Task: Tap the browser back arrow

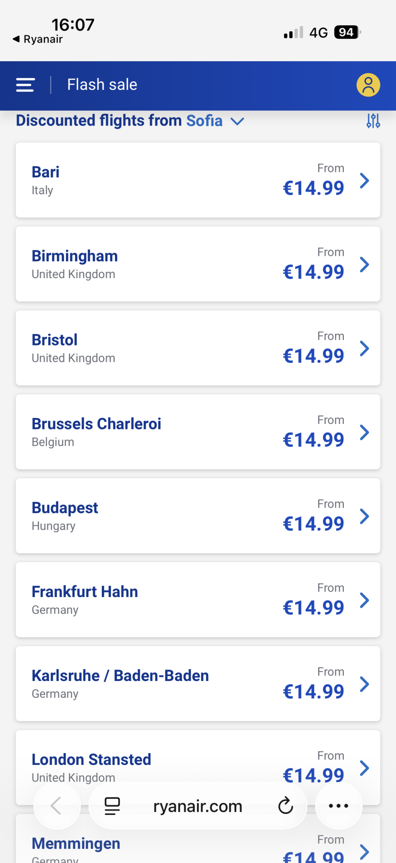Action: pos(56,806)
